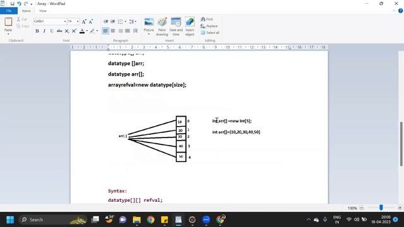Justify the text
The image size is (404, 227).
click(128, 31)
